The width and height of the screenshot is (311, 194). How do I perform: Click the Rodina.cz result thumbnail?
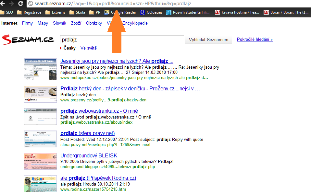(x=40, y=184)
